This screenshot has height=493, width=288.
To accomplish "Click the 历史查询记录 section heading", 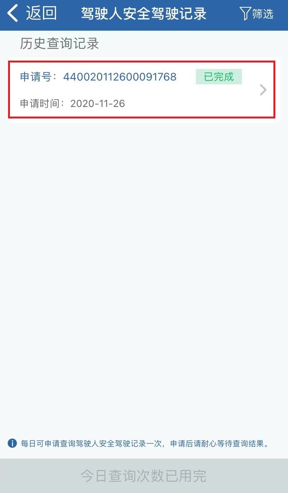I will click(60, 44).
